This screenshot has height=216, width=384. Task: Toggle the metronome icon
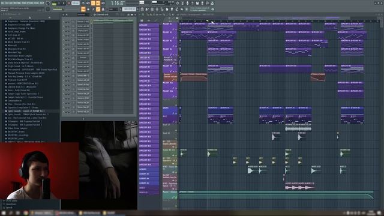(83, 3)
